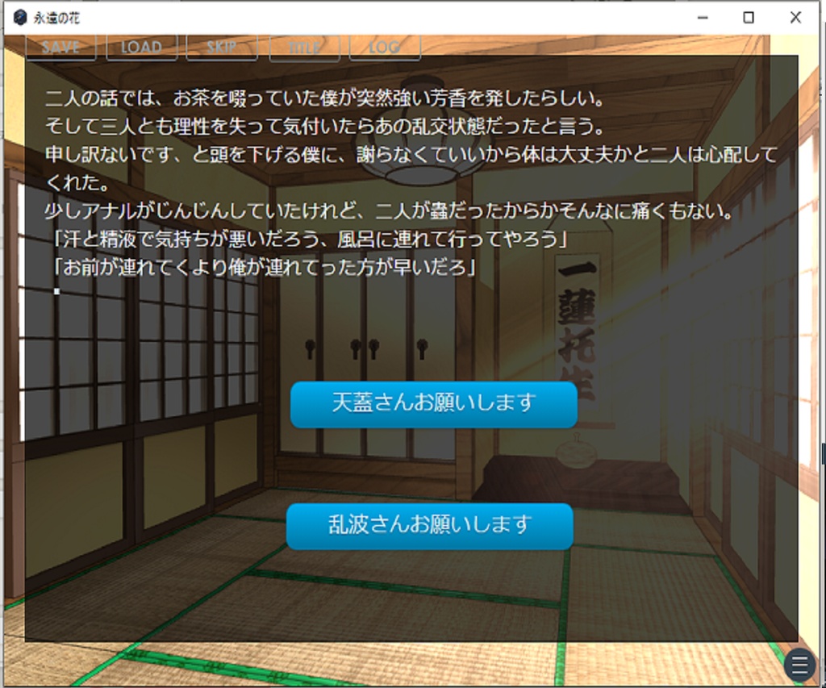Screen dimensions: 826x688
Task: Click the SAVE button
Action: click(61, 48)
